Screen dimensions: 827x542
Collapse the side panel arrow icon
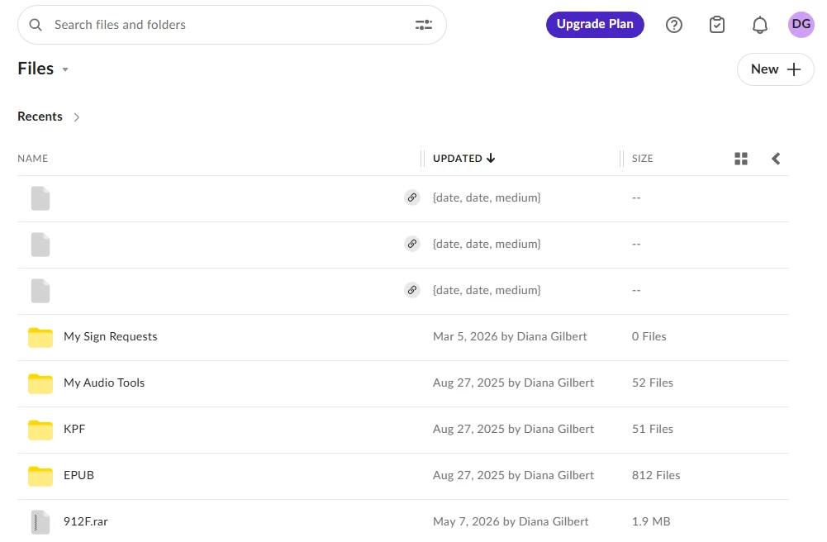pyautogui.click(x=776, y=159)
